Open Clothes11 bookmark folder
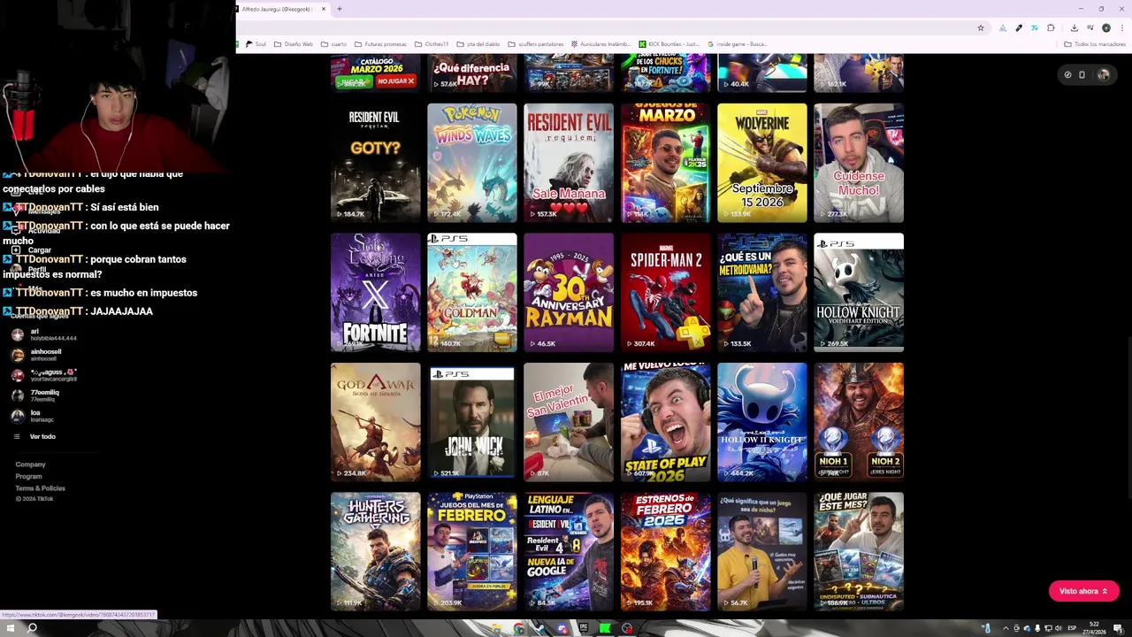 point(432,43)
